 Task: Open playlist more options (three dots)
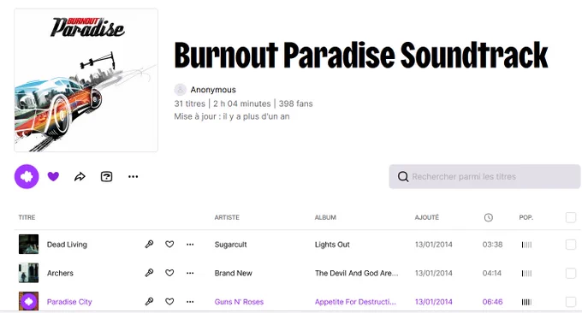[x=134, y=176]
